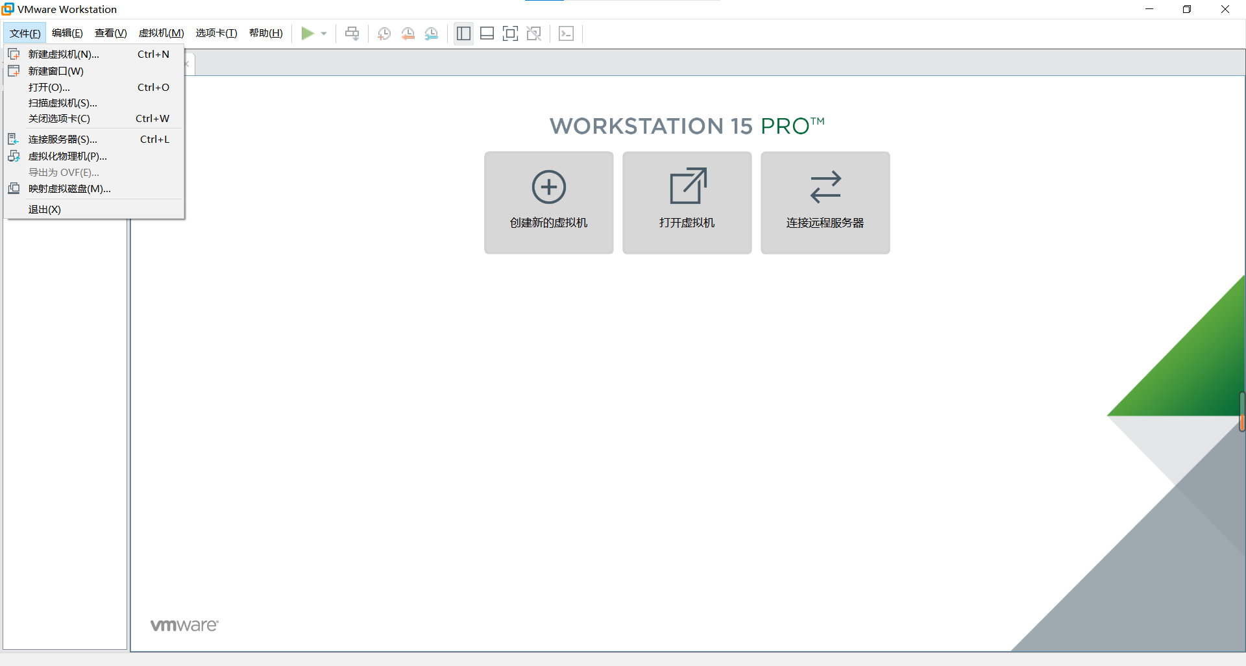This screenshot has width=1246, height=666.
Task: Choose 关闭选项卡(C) from the menu
Action: click(95, 118)
